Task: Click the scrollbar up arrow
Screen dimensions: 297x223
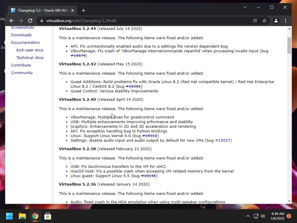Action: point(289,29)
